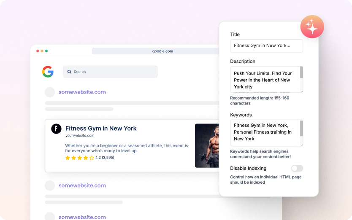Click the fitness gym result thumbnail image
The image size is (352, 220).
207,145
